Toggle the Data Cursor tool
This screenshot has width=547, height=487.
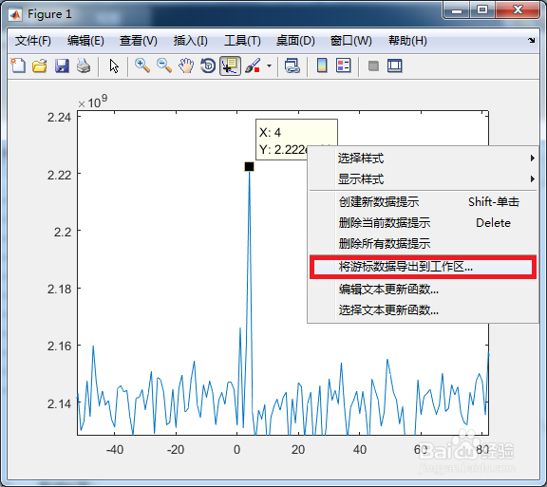click(230, 66)
